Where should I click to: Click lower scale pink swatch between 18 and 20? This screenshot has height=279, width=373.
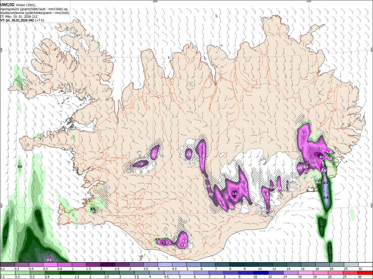point(320,272)
